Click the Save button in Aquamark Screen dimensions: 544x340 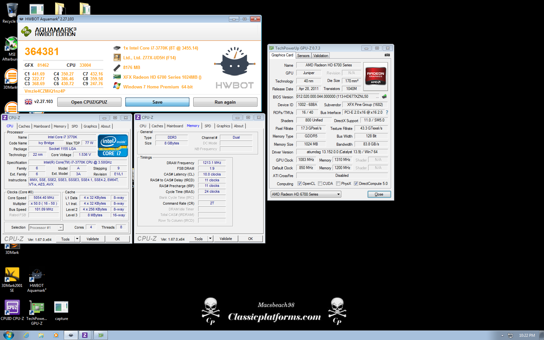pyautogui.click(x=157, y=102)
